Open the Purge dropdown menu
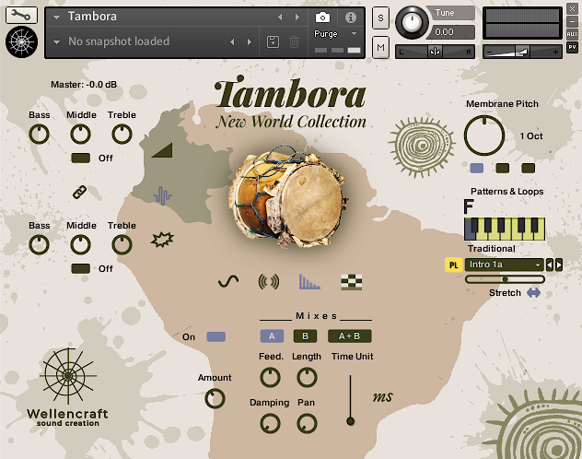Screen dimensions: 582x459 335,34
